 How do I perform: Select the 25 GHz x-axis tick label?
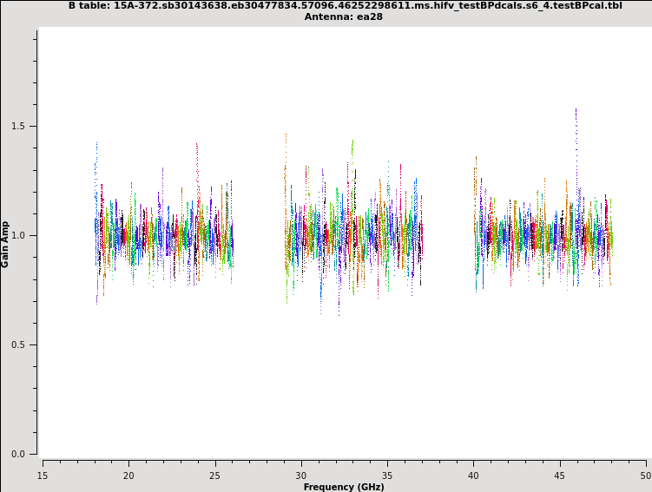tap(214, 475)
